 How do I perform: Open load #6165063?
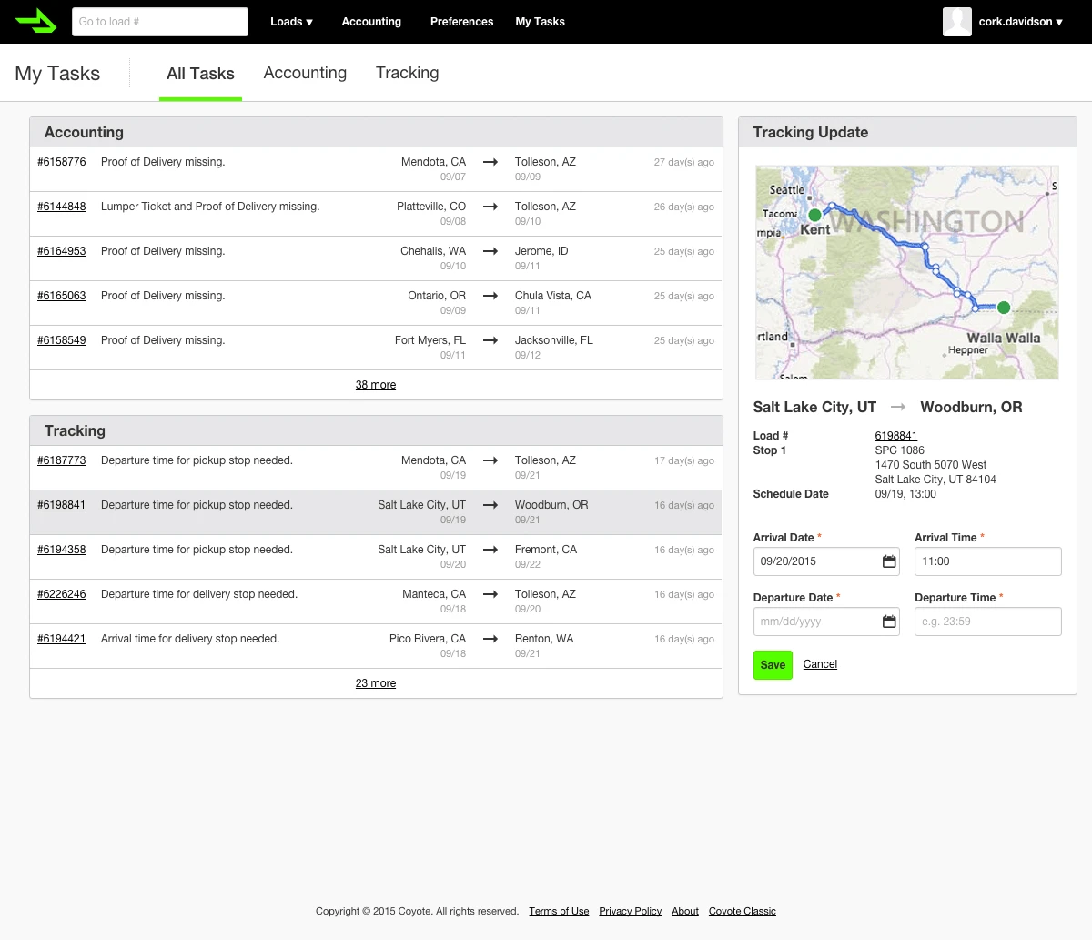(62, 296)
